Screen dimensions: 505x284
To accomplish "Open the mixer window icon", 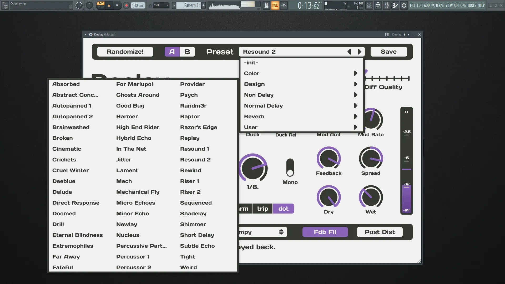I will (386, 5).
